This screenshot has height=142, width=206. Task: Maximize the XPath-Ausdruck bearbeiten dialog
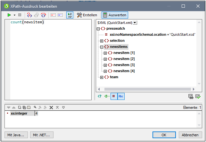[183, 6]
